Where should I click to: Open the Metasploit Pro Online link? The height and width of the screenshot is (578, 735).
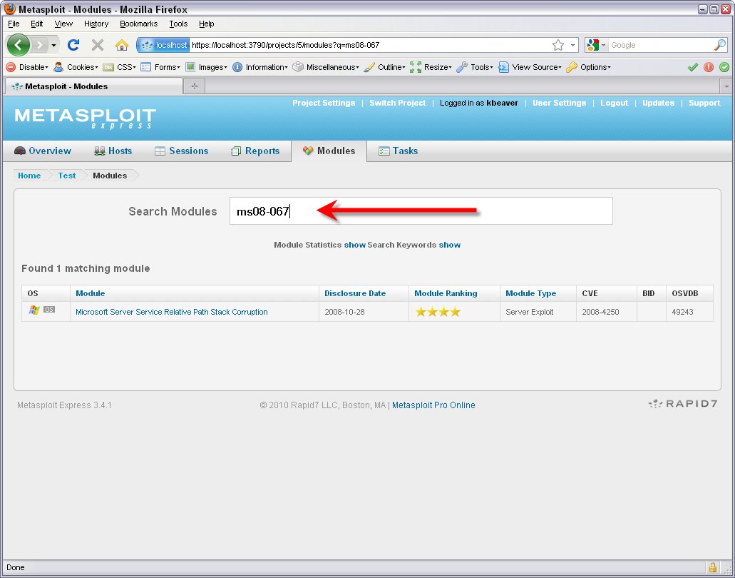pyautogui.click(x=433, y=405)
